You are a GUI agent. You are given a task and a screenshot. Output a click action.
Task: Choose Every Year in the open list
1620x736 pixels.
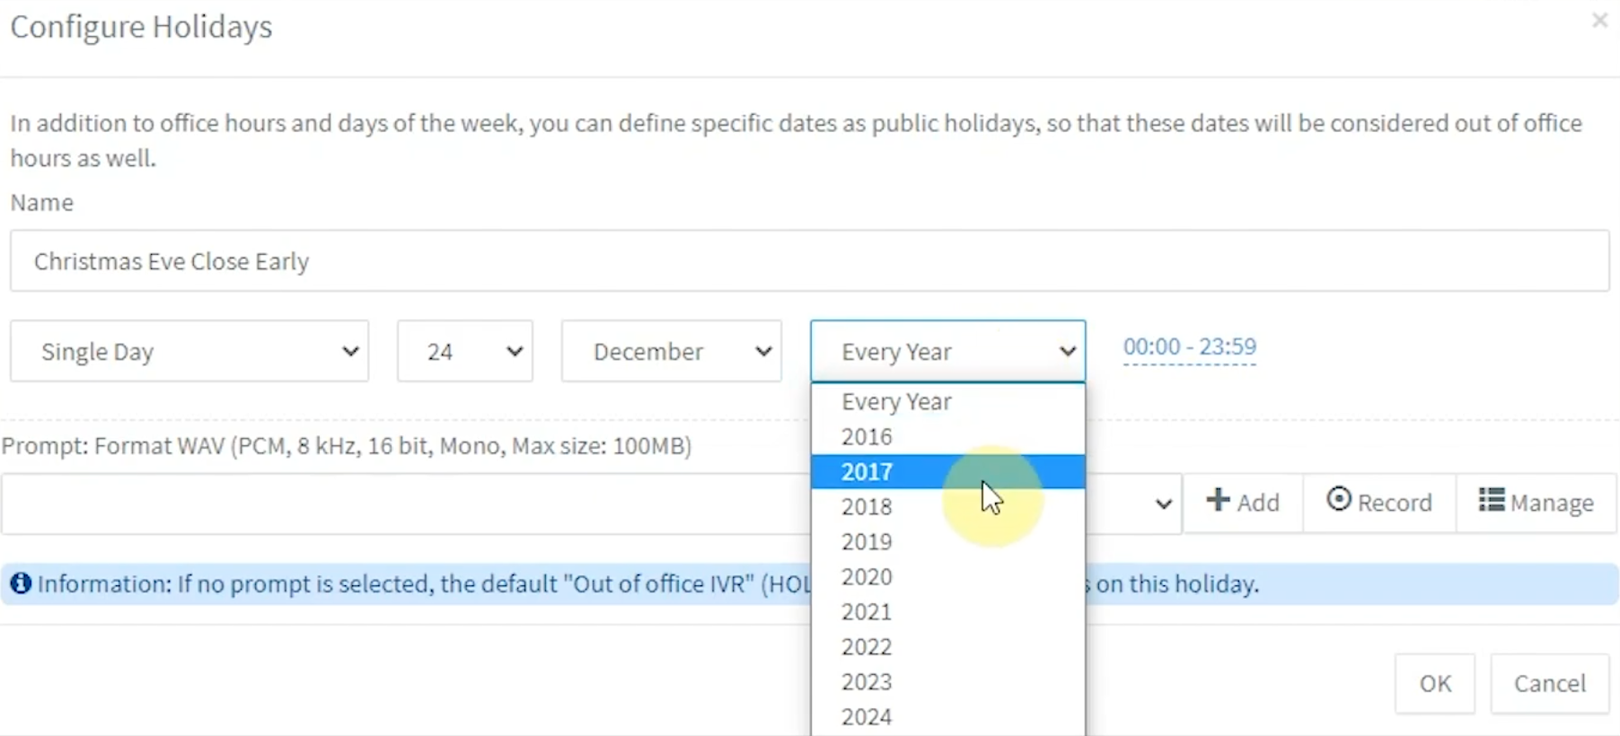coord(895,401)
